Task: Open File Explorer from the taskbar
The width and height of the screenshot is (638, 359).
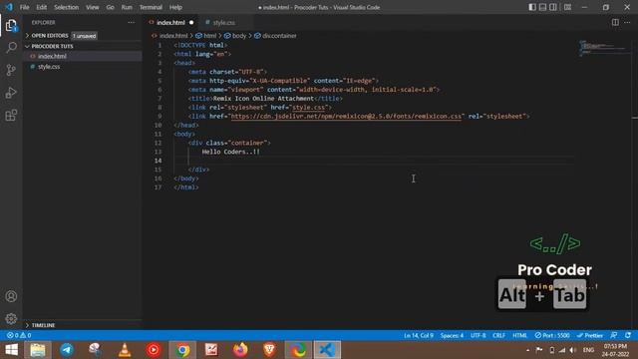Action: (38, 350)
